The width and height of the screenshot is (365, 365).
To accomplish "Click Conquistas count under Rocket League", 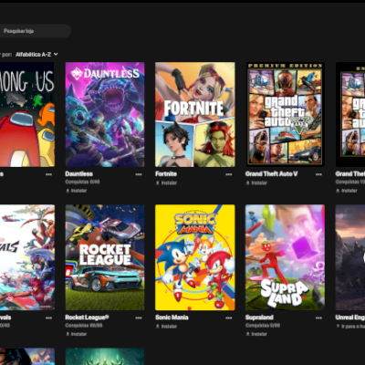I will click(x=84, y=326).
